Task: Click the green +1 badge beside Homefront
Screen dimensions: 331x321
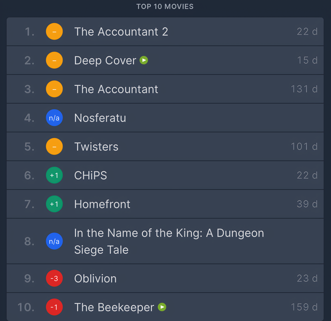Action: (x=54, y=204)
